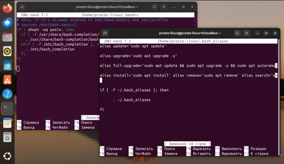284x164 pixels.
Task: Click 'Выровнять' shortcut in nano footer
Action: (229, 154)
